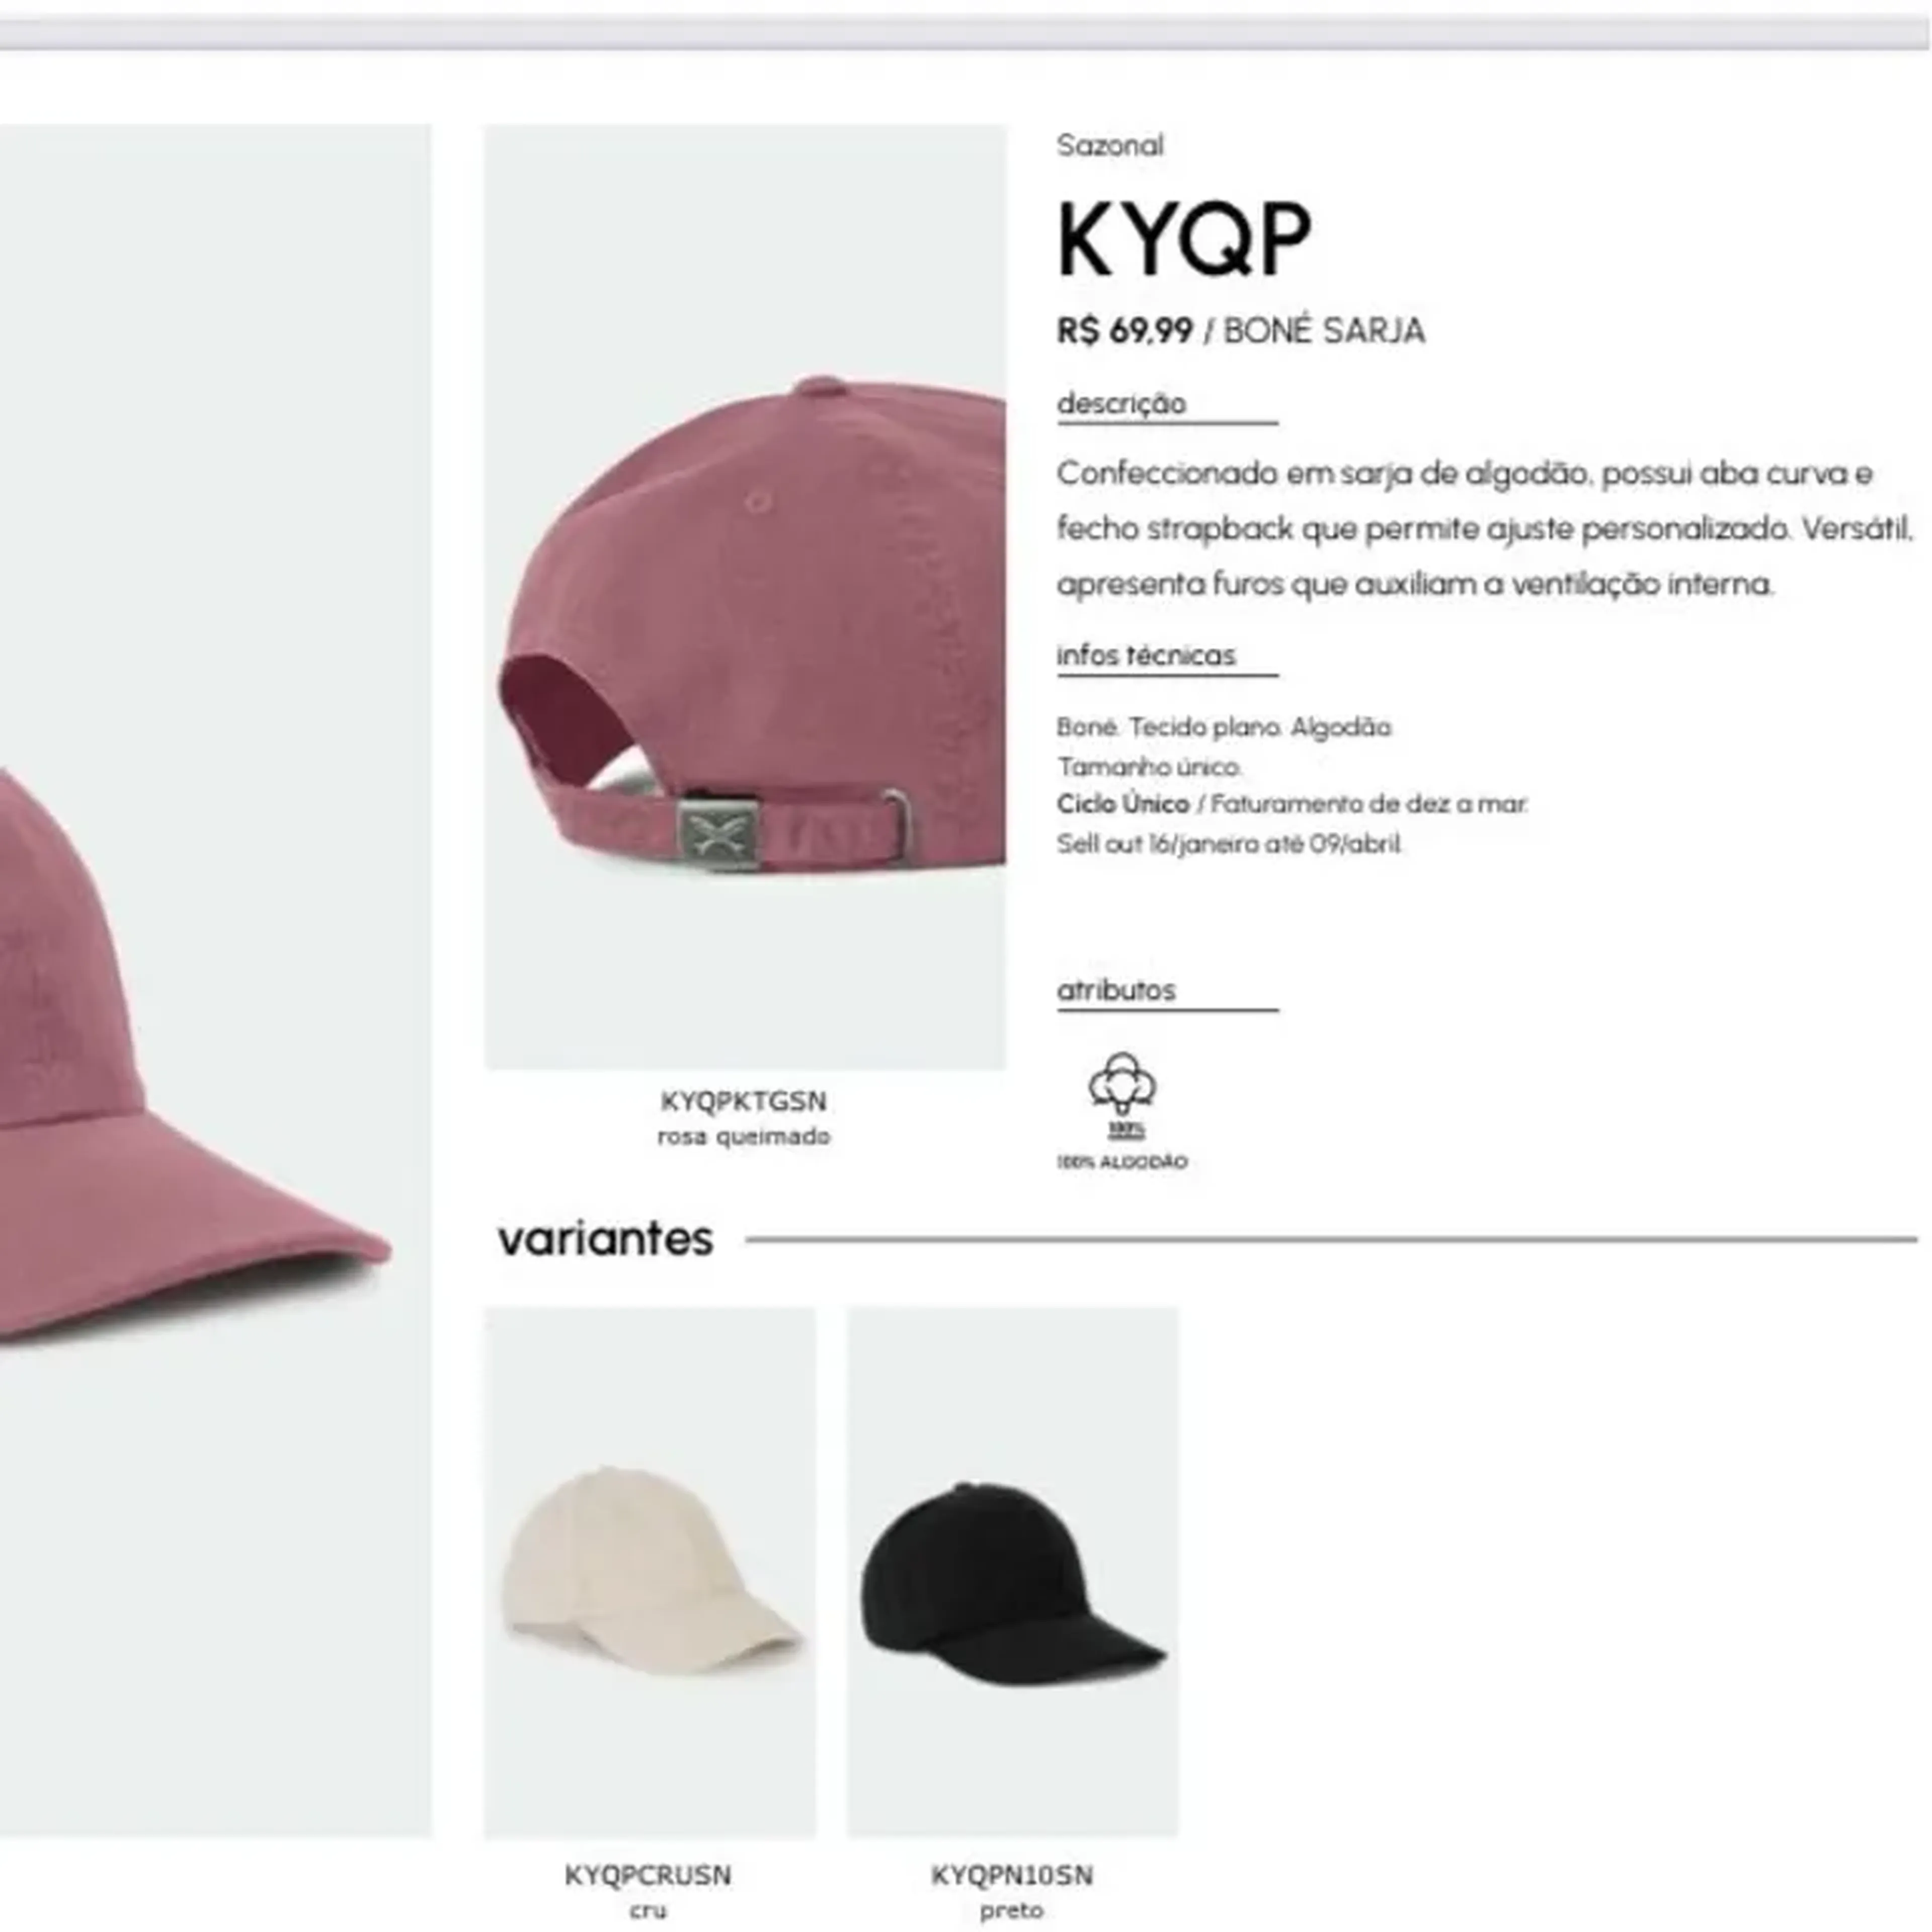Image resolution: width=1932 pixels, height=1932 pixels.
Task: Click the BONÉ SARJA product type text
Action: [x=1324, y=331]
